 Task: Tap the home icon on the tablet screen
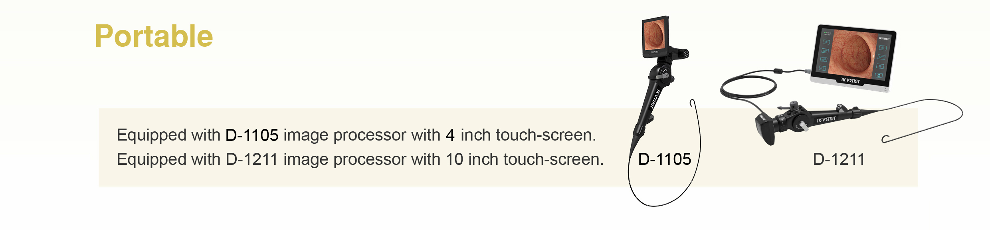tap(879, 75)
